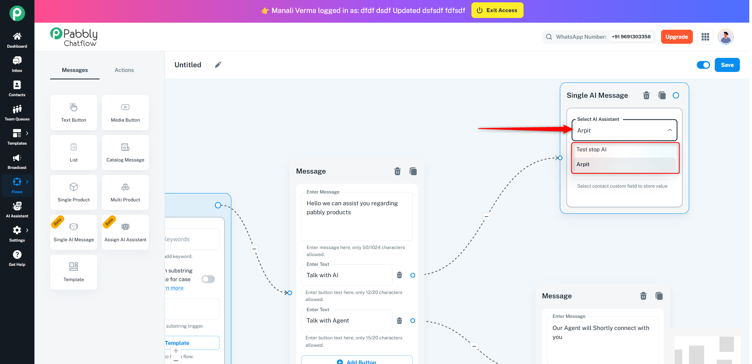Open the apps grid icon
Screen dimensions: 752x364
click(x=705, y=37)
